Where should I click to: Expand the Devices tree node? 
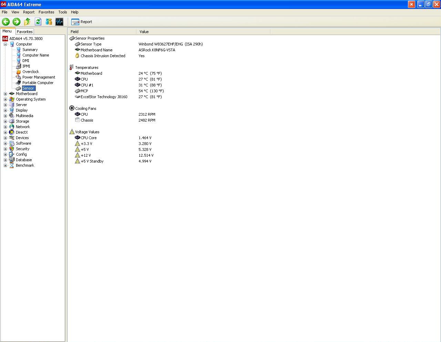pos(5,138)
